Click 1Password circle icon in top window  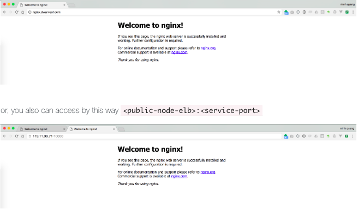(x=305, y=12)
